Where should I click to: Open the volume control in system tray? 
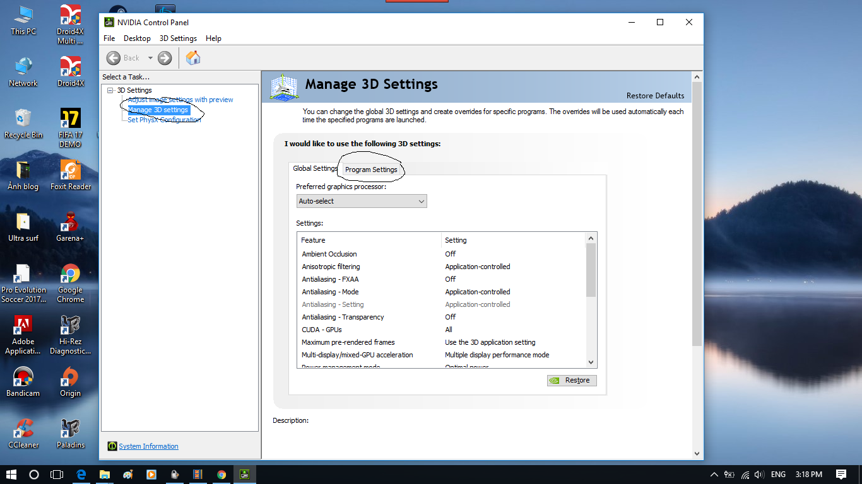pos(759,475)
